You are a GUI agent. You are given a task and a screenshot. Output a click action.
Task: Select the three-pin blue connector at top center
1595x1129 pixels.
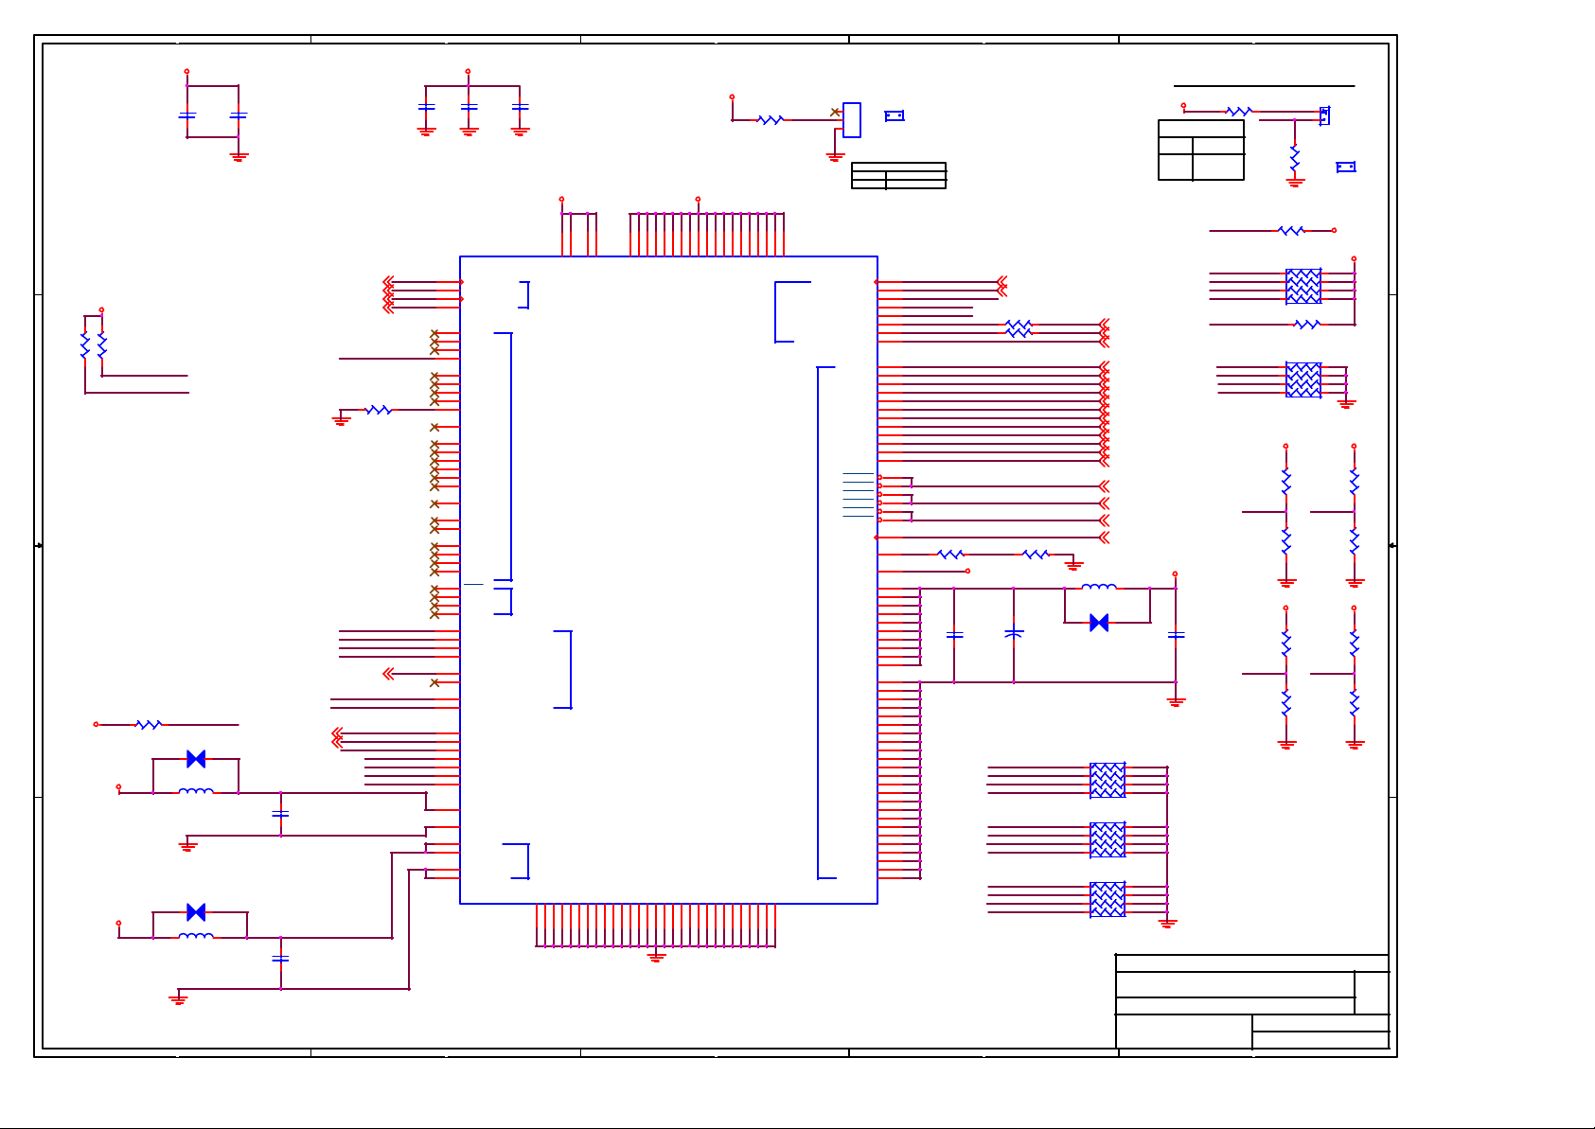coord(852,120)
